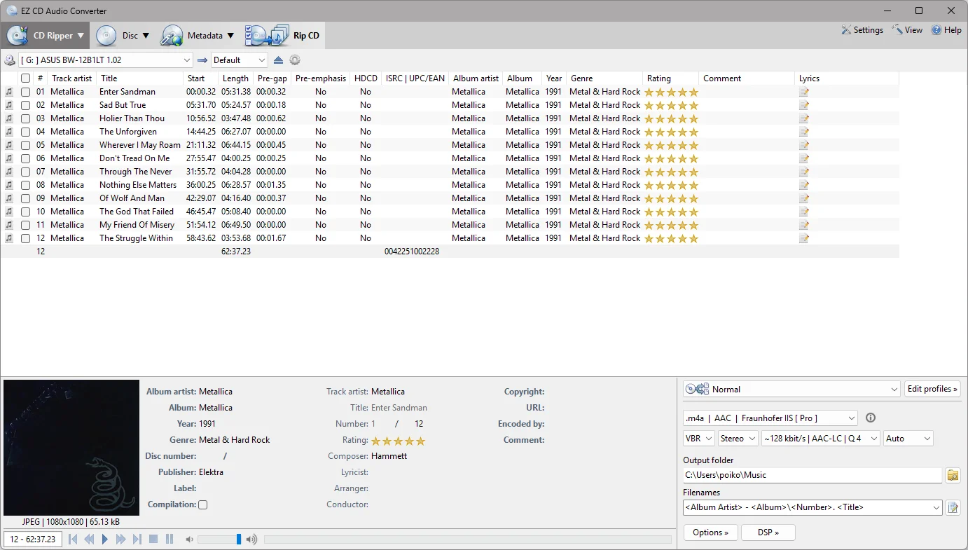Open the ~128 kbit/s quality dropdown

821,439
